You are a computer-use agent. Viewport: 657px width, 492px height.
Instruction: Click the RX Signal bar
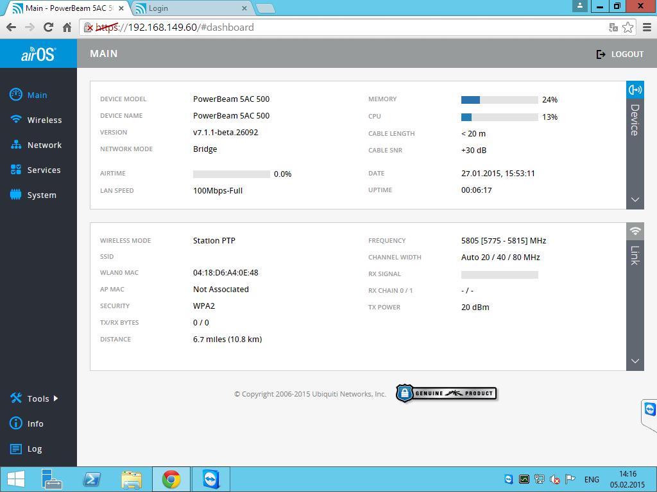tap(499, 274)
